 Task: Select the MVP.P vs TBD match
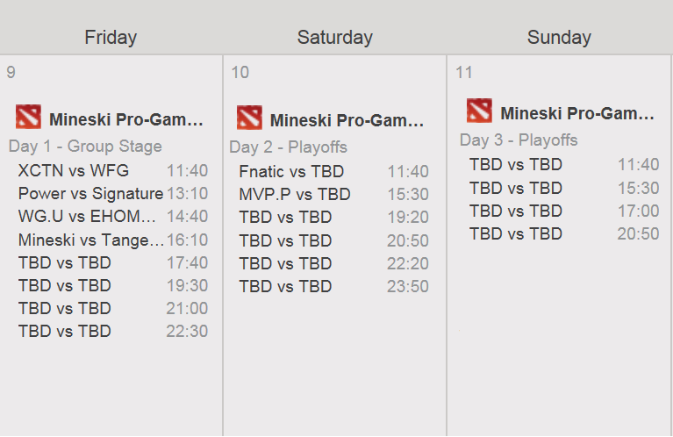tap(334, 195)
